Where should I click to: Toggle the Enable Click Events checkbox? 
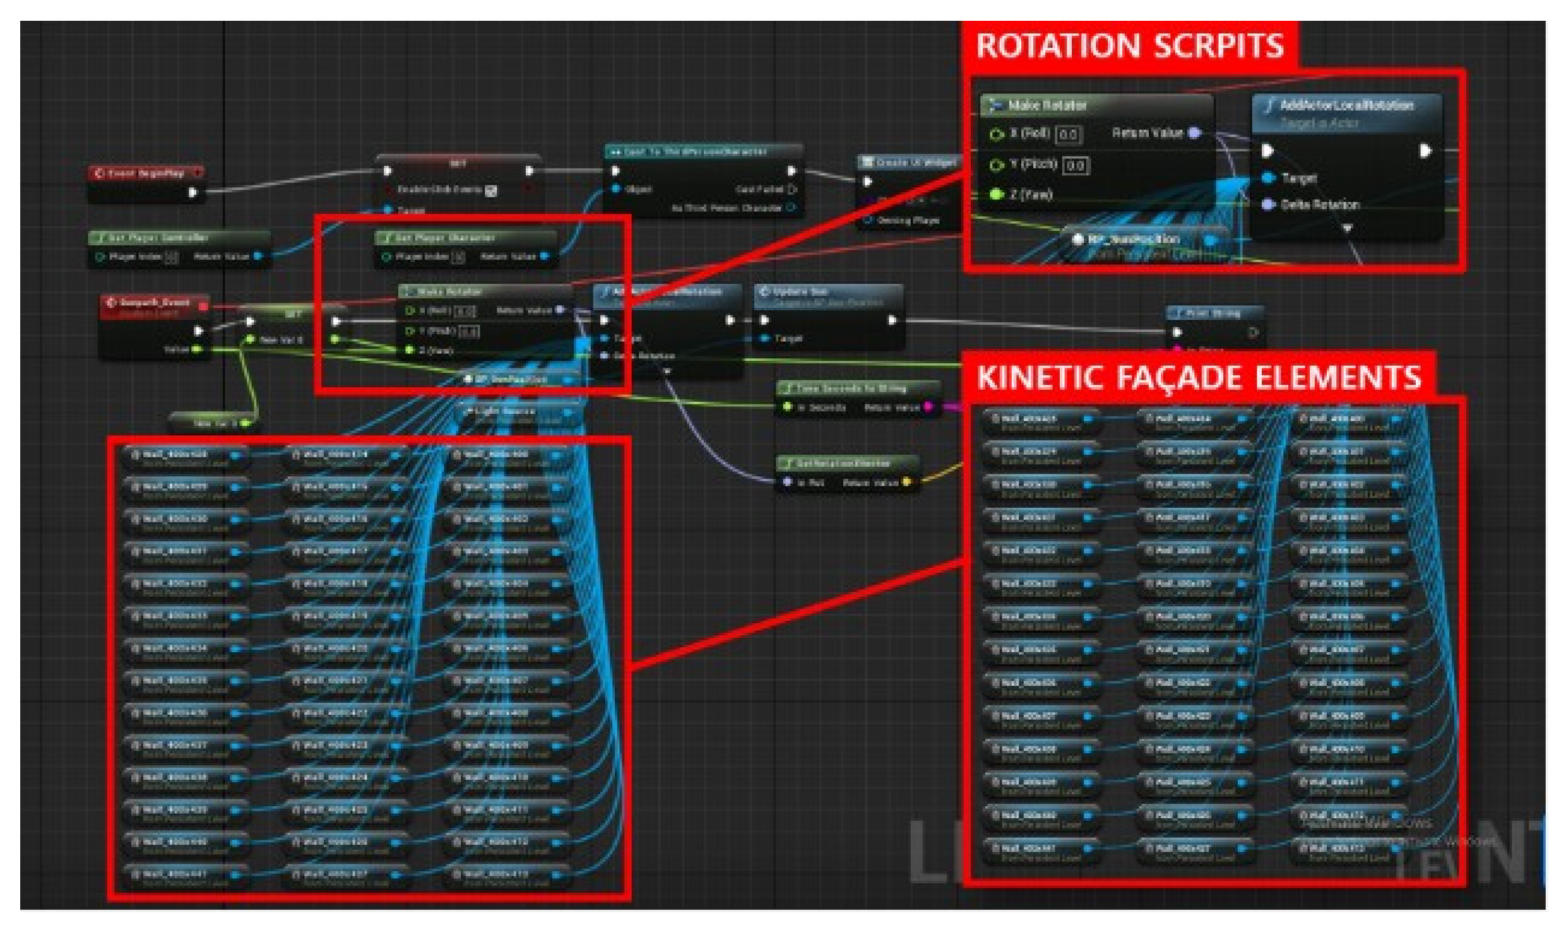point(490,190)
